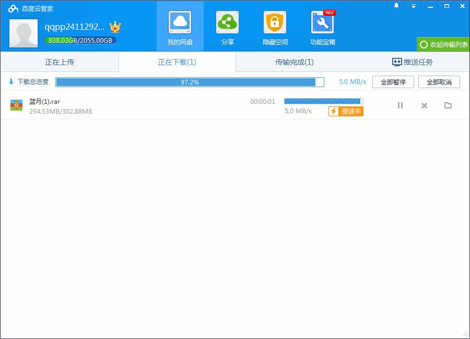This screenshot has width=470, height=339.
Task: Maximize the 百度云管家 window
Action: click(x=446, y=6)
